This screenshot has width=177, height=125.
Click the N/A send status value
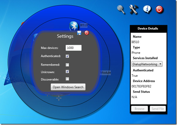point(134,97)
